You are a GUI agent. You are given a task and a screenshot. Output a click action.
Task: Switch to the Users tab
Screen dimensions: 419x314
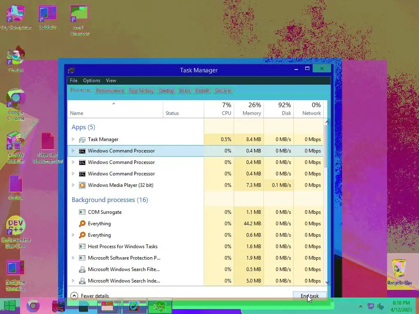[185, 91]
